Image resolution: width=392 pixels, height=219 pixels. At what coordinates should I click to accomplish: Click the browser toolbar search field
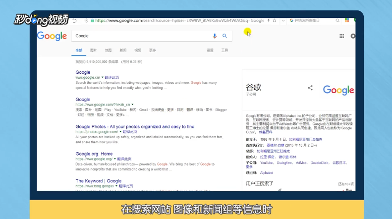tap(314, 20)
